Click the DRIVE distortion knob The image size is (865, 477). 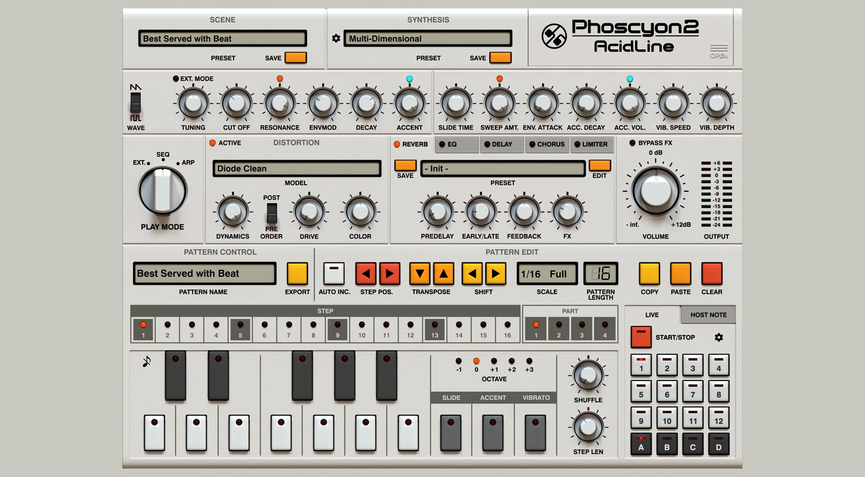[309, 212]
